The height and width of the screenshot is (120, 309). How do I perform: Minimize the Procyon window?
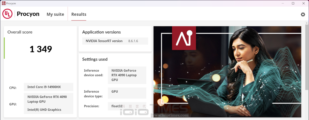point(283,3)
